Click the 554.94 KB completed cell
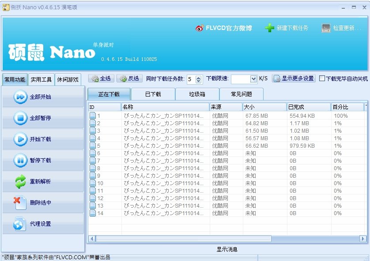The height and width of the screenshot is (261, 370). (302, 116)
